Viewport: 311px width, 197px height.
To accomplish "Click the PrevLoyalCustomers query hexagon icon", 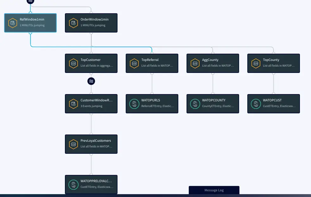I will click(73, 144).
